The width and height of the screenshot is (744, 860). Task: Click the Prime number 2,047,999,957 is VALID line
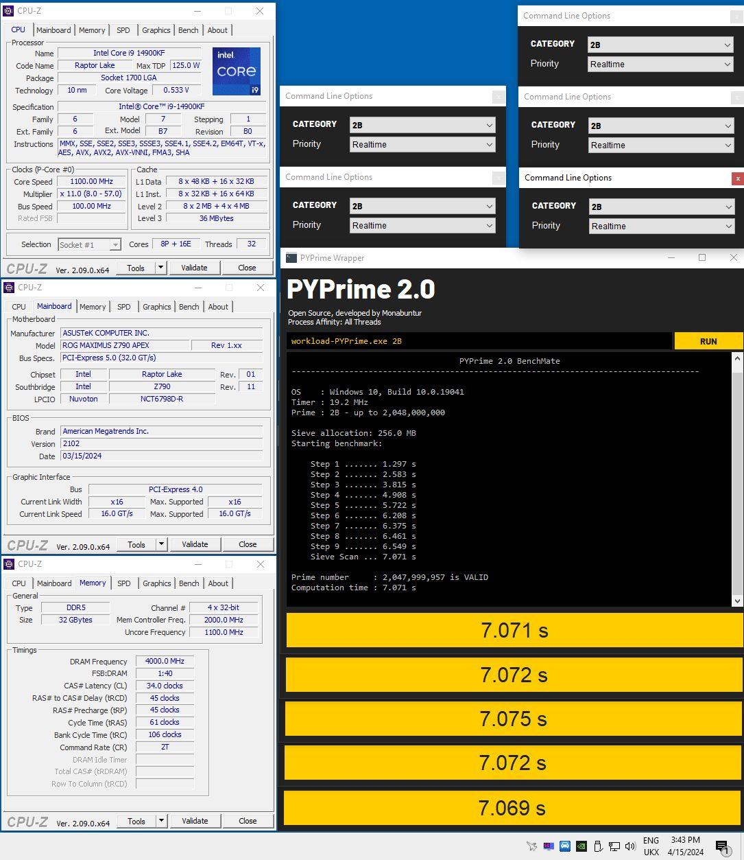tap(389, 577)
